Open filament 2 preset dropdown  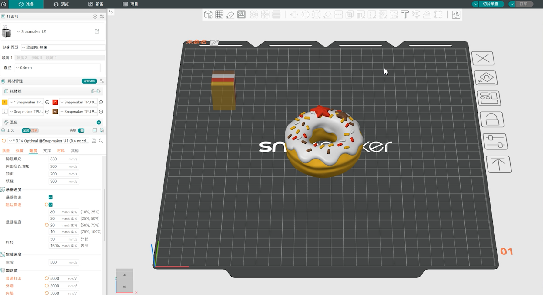point(78,102)
